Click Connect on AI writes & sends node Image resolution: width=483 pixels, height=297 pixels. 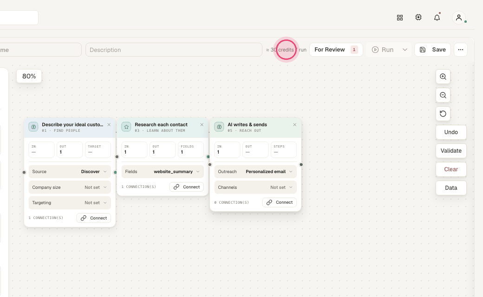tap(280, 202)
